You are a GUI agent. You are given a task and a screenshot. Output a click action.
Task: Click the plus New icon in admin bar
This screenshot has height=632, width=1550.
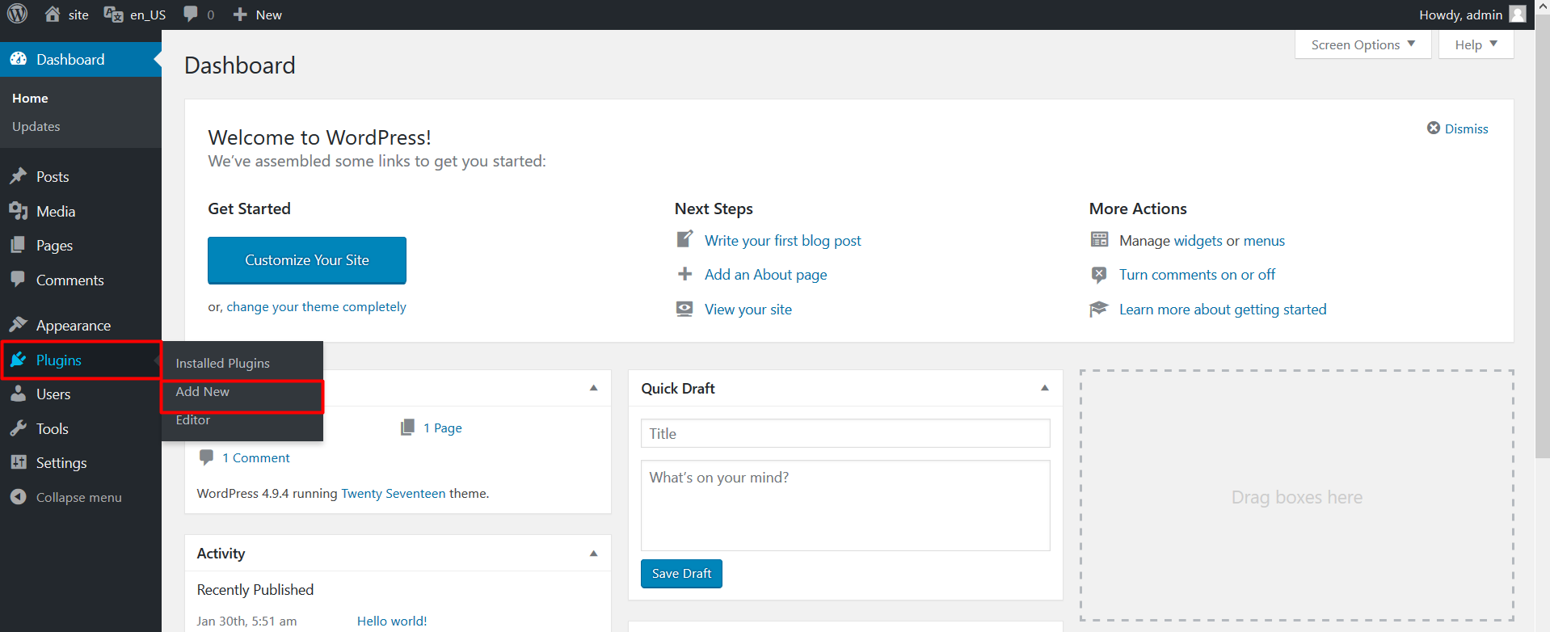(x=240, y=15)
